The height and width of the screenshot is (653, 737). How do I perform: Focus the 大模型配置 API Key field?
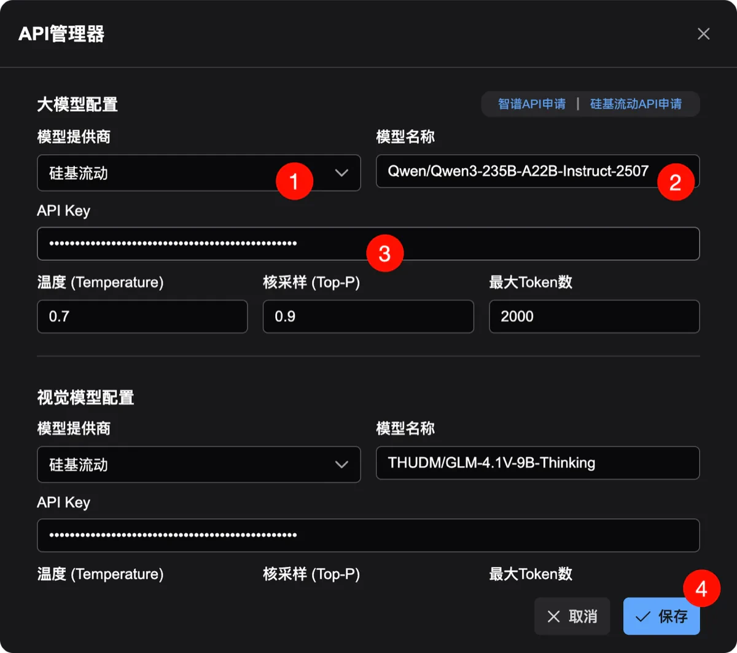[368, 244]
